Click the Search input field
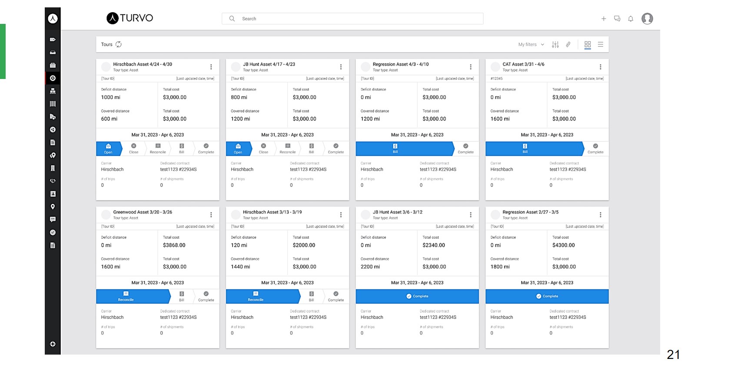Screen dimensions: 751x375 pyautogui.click(x=352, y=19)
